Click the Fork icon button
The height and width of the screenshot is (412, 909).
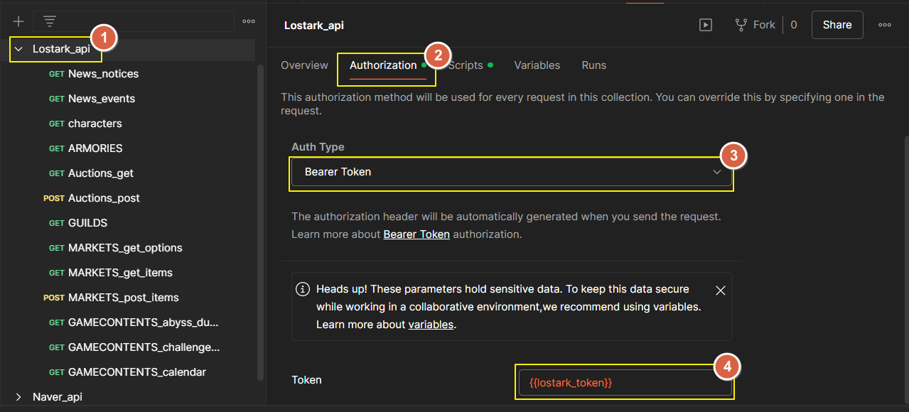(755, 25)
